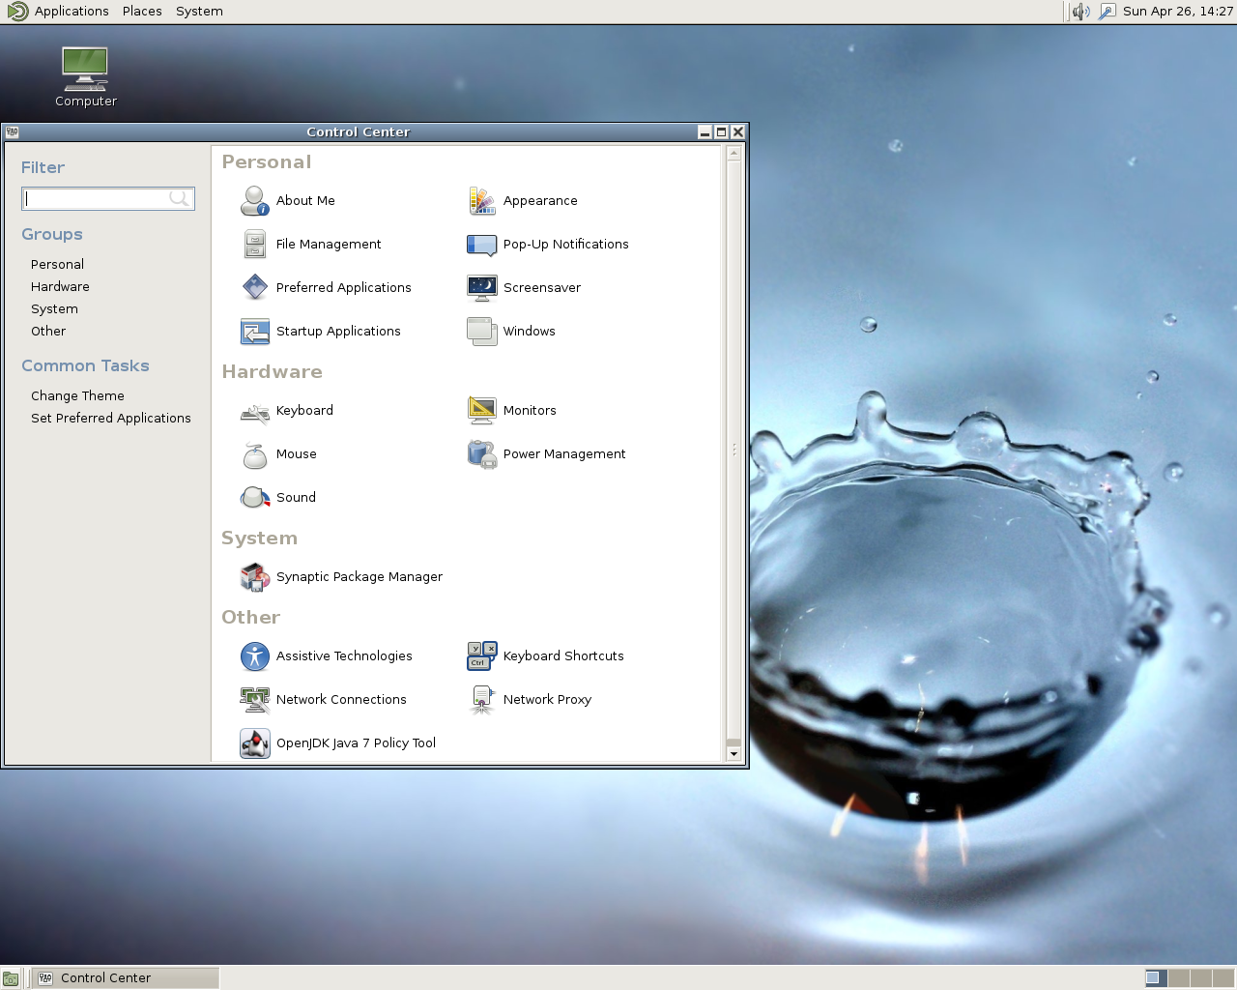Open the Appearance settings icon
Image resolution: width=1237 pixels, height=990 pixels.
(x=481, y=200)
